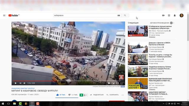
Task: Open 'Девушка с флагом и ОМОН' video title
Action: tap(159, 44)
